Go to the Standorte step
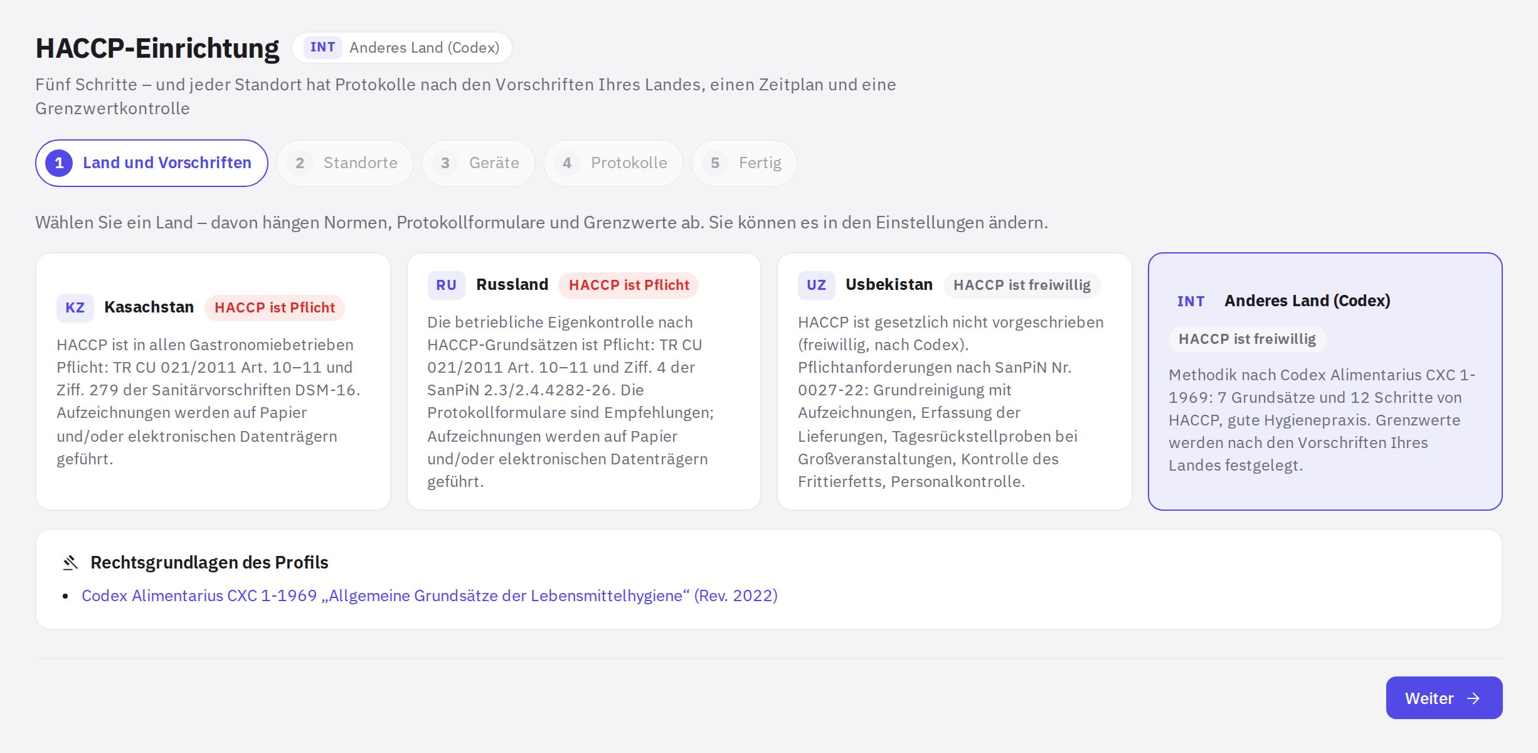 click(345, 163)
